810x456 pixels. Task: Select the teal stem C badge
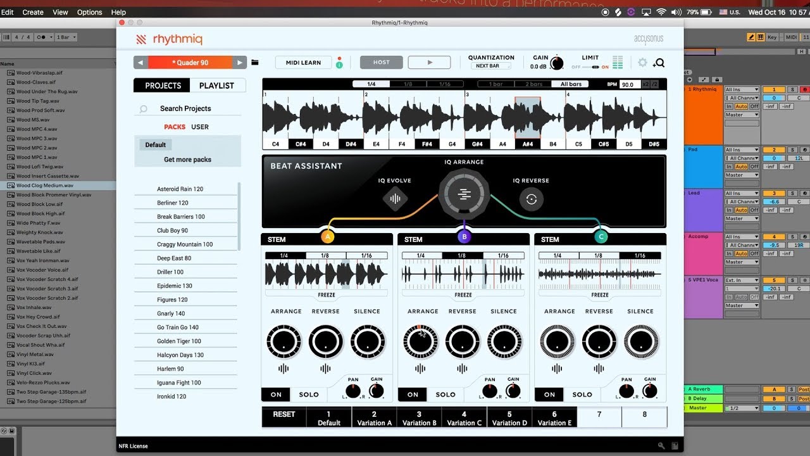coord(601,237)
